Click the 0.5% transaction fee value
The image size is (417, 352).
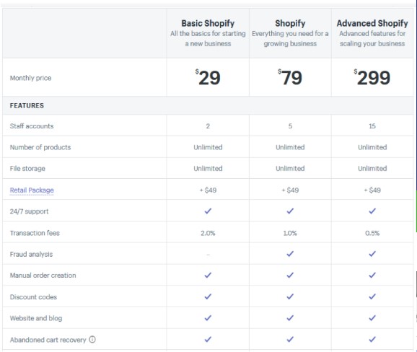click(x=372, y=233)
